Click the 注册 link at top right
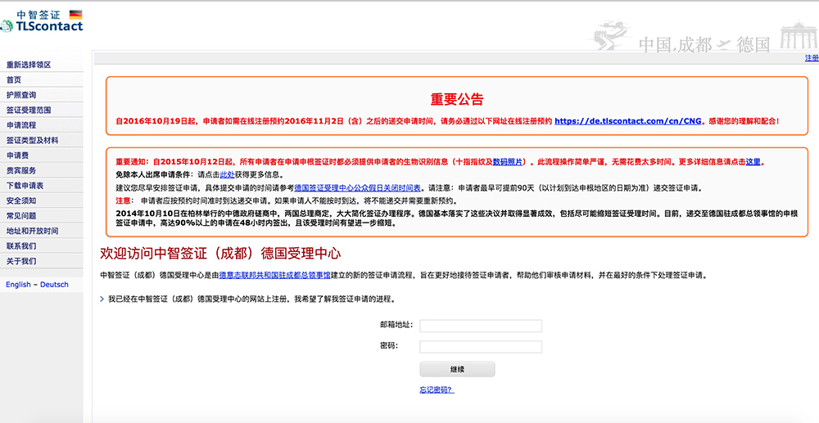The width and height of the screenshot is (819, 423). (811, 58)
